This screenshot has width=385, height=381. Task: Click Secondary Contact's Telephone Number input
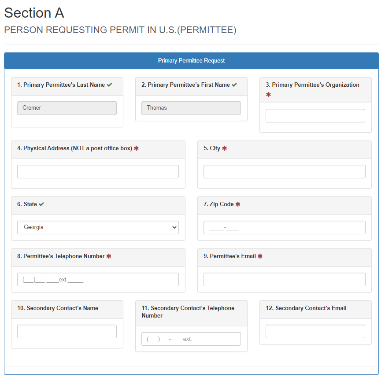(x=191, y=339)
